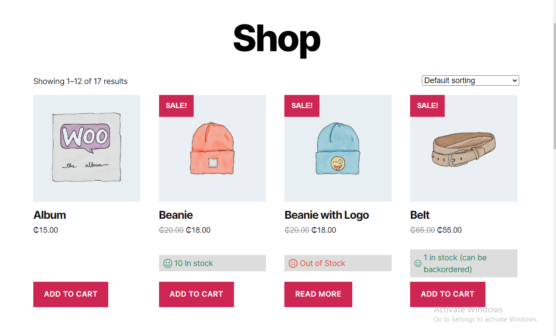This screenshot has height=336, width=556.
Task: Open the Album product title link
Action: pyautogui.click(x=50, y=215)
